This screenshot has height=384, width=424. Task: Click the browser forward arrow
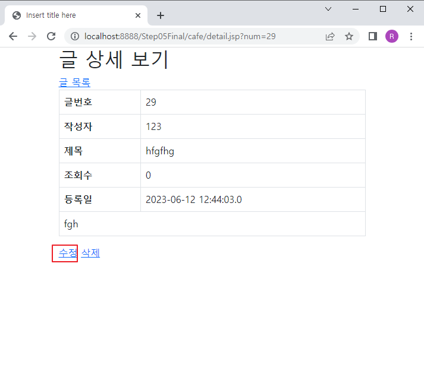coord(32,36)
